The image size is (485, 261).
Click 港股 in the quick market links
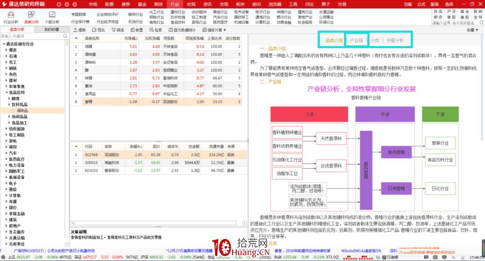(x=451, y=18)
